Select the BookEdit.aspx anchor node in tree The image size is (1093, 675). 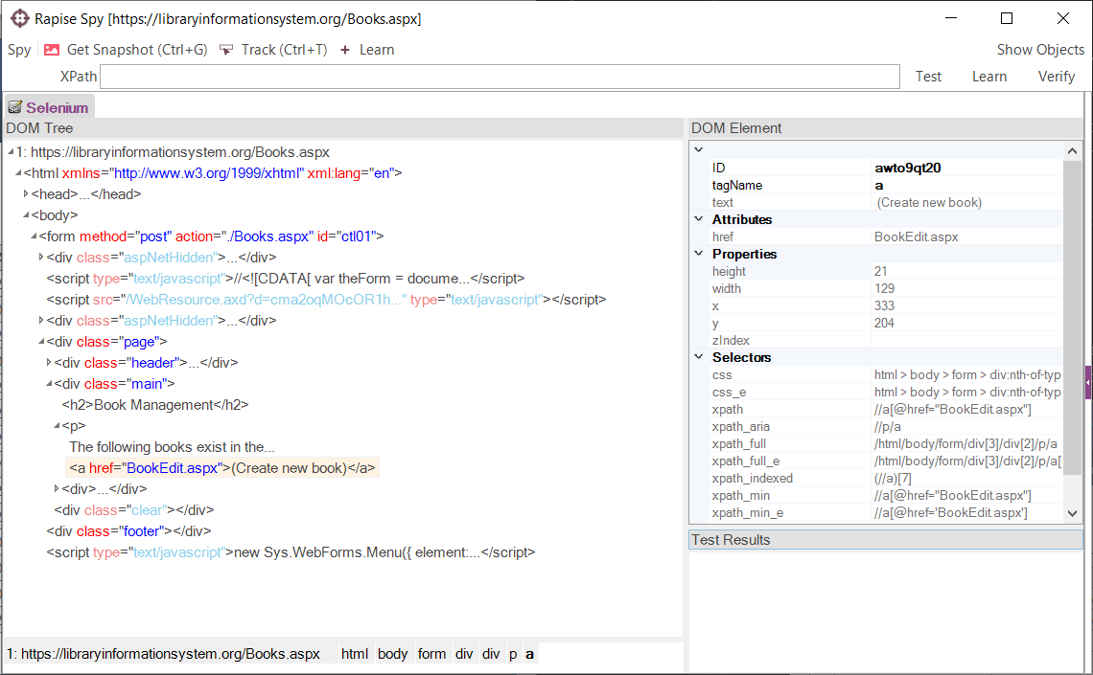pyautogui.click(x=222, y=468)
